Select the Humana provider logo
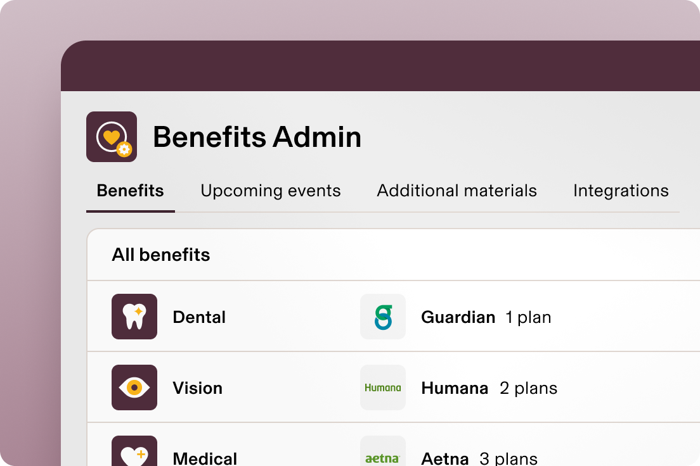The height and width of the screenshot is (466, 700). (x=383, y=387)
